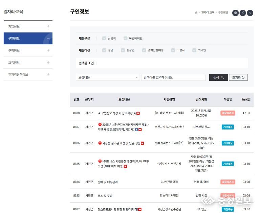Click the 근무지 column header
Viewport: 259px width, 213px height.
click(89, 99)
